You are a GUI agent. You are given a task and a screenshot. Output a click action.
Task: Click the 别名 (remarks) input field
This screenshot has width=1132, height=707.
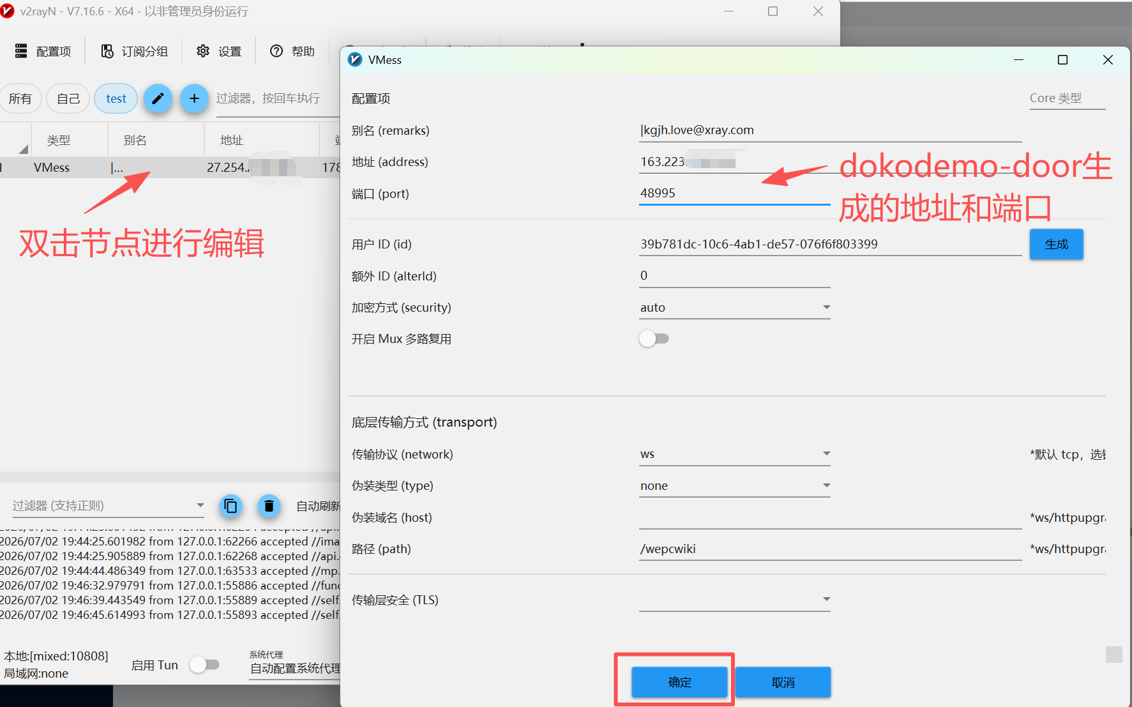click(830, 130)
